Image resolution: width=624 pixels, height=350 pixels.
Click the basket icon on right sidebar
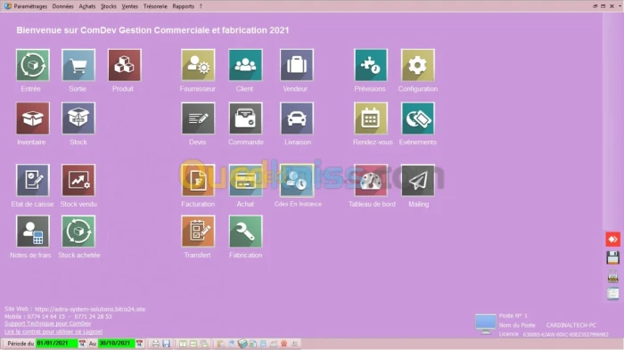point(613,276)
